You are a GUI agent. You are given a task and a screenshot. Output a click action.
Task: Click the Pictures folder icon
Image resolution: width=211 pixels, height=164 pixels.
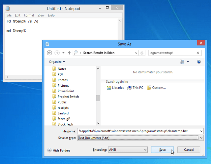(x=54, y=85)
